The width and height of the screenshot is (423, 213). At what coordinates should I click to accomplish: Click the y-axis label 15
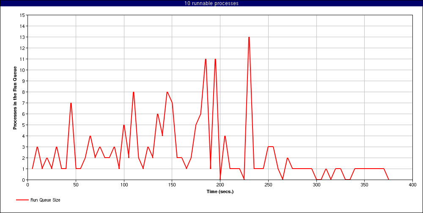[x=22, y=15]
